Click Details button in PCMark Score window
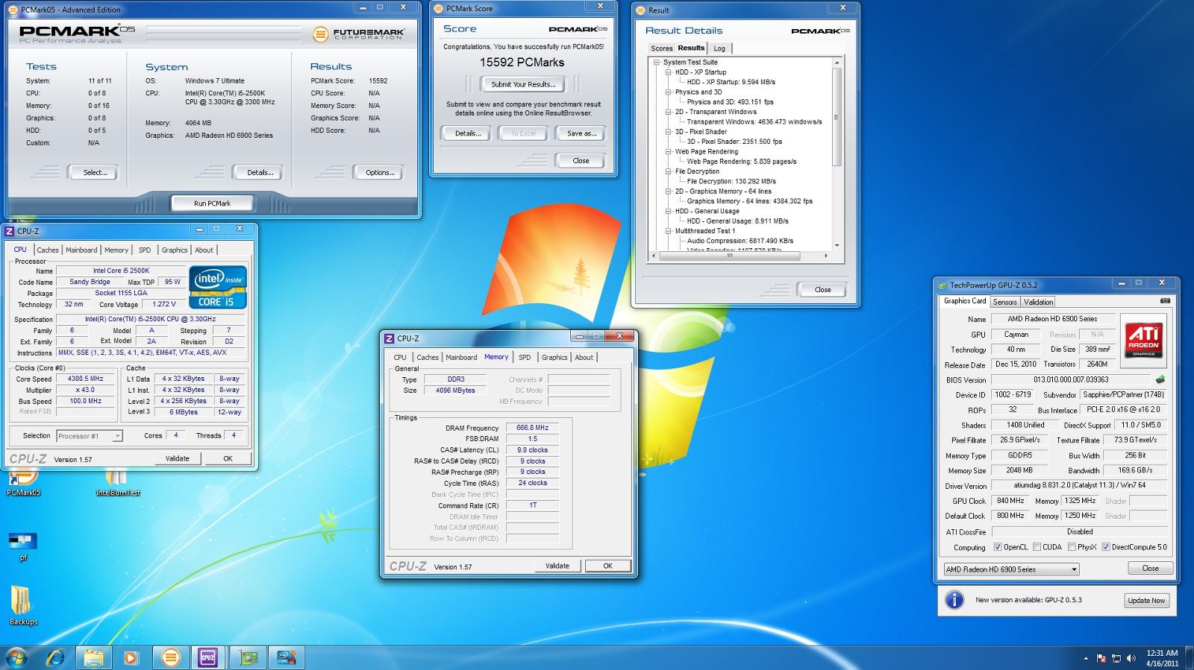The image size is (1194, 670). pyautogui.click(x=468, y=133)
